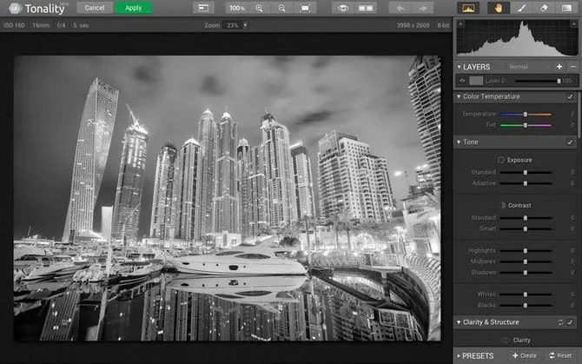Viewport: 582px width, 364px height.
Task: Toggle the histogram display icon
Action: click(469, 8)
